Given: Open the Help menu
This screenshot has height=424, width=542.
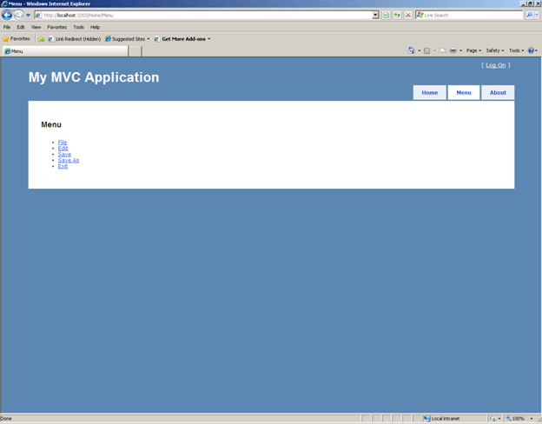Looking at the screenshot, I should [x=95, y=27].
